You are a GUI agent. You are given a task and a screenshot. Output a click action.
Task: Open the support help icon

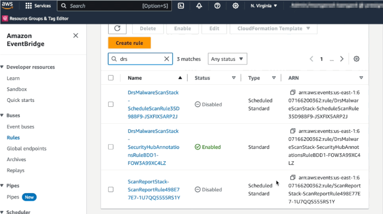pos(217,6)
